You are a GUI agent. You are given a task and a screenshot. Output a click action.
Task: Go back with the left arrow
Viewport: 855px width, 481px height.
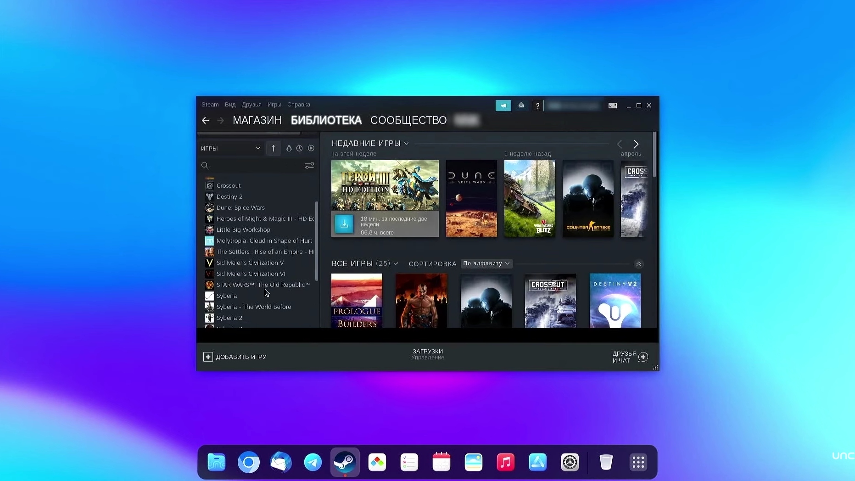[205, 120]
